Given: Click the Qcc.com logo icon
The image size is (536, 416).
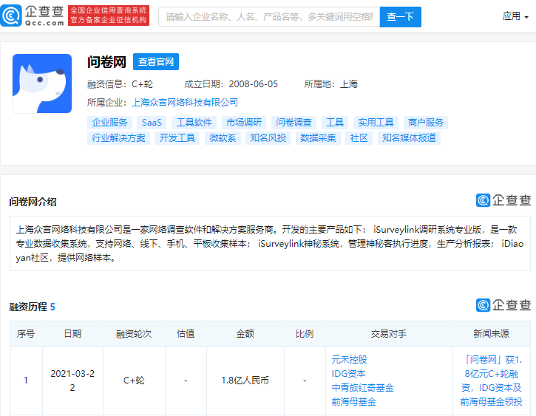Looking at the screenshot, I should tap(11, 16).
